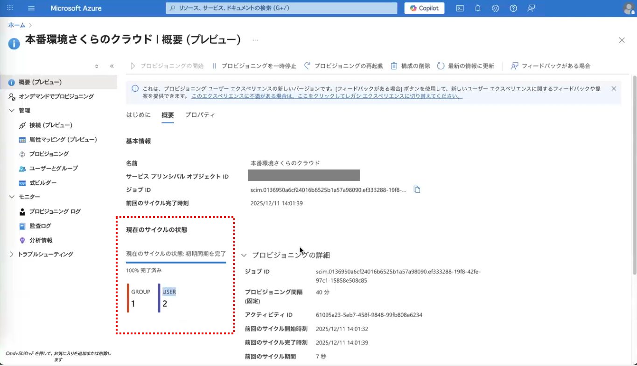Collapse the sidebar with double-chevron icon
This screenshot has width=637, height=366.
tap(112, 66)
